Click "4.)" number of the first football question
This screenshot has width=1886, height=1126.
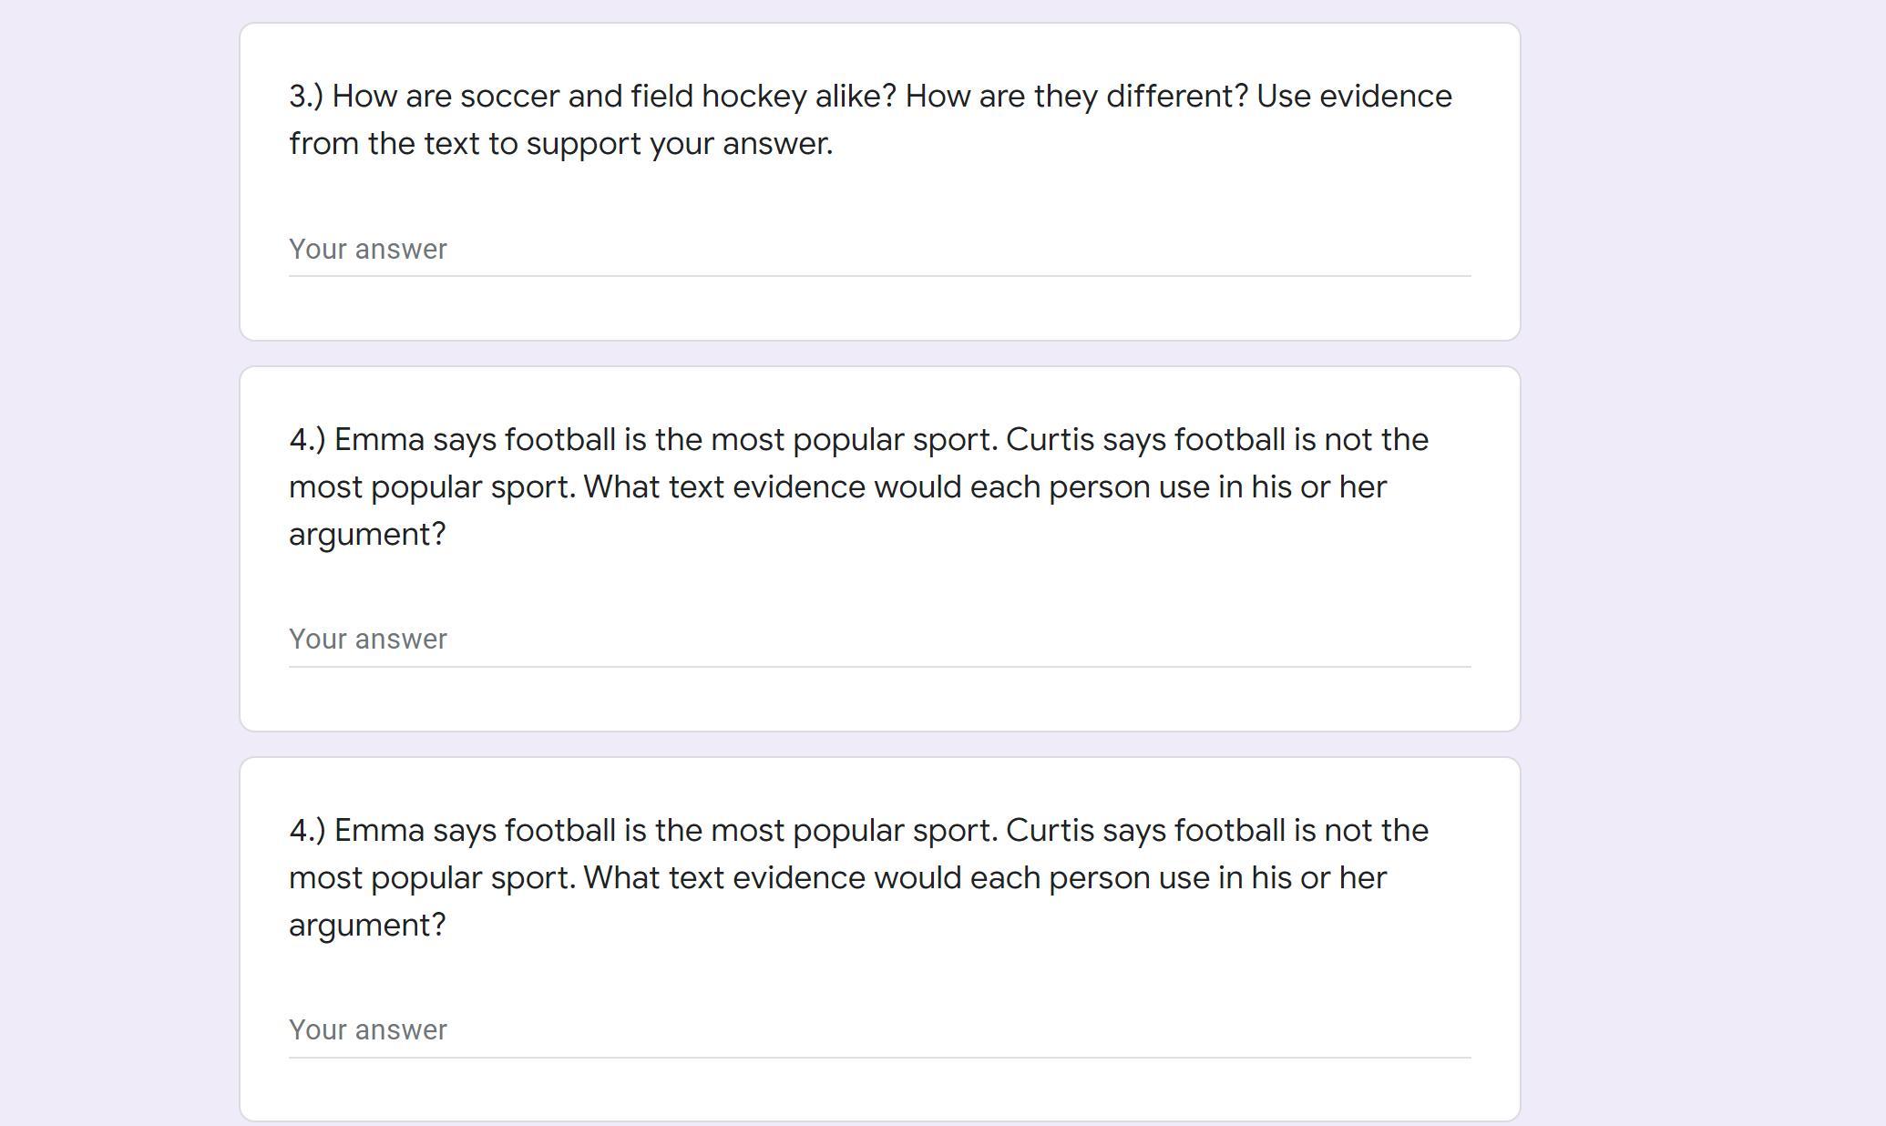click(307, 440)
